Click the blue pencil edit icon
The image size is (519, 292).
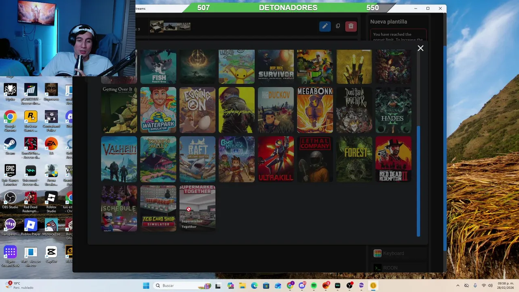325,26
